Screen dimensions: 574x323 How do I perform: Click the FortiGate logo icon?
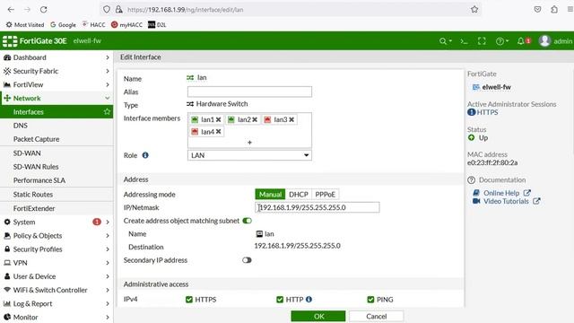(x=10, y=41)
